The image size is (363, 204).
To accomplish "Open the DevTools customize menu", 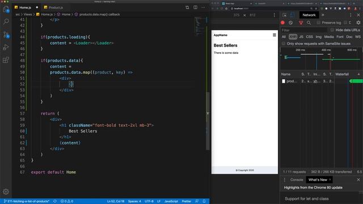I will click(x=351, y=15).
